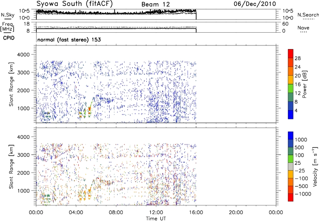Click the '16:00' time axis label

[196, 213]
